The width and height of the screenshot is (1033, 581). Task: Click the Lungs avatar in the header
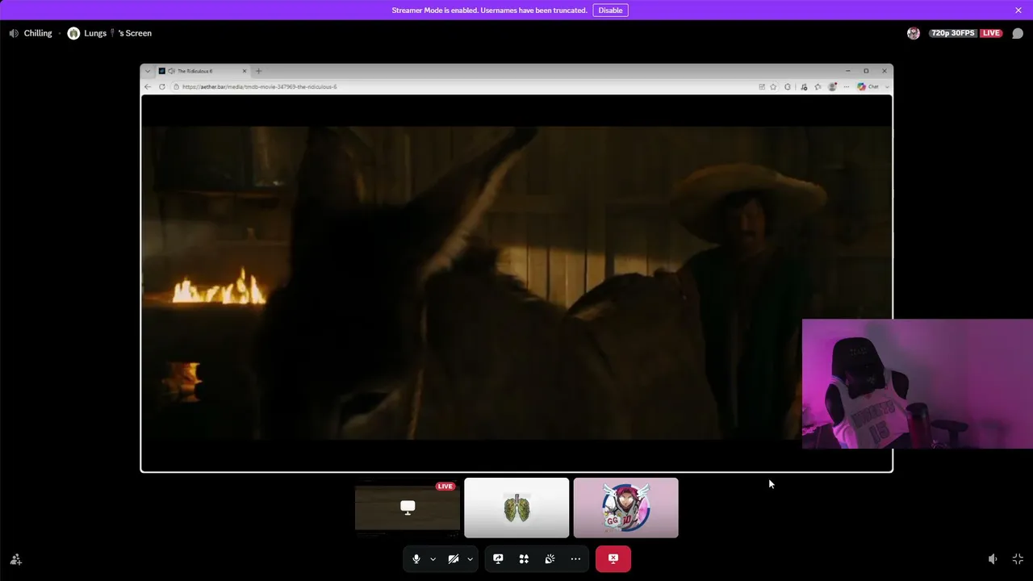[x=73, y=33]
